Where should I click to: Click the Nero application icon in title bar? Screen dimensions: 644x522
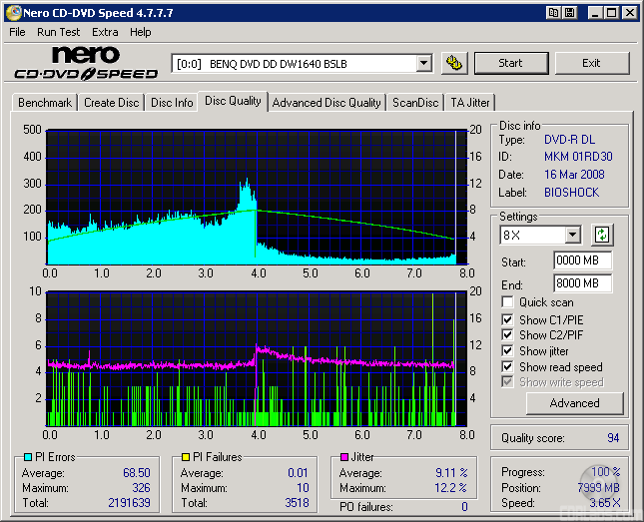coord(13,13)
